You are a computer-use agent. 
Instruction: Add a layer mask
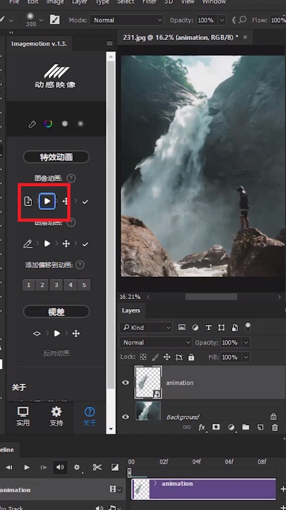click(216, 427)
